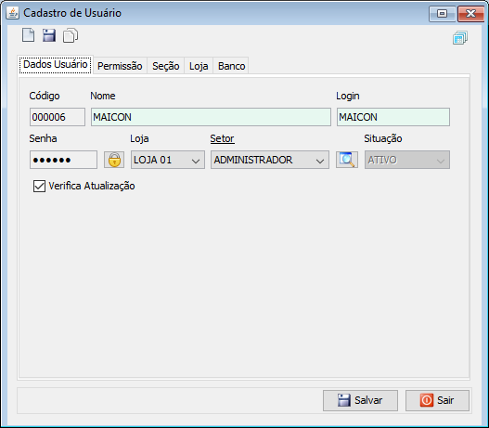489x428 pixels.
Task: Click the new blank record icon
Action: (x=28, y=35)
